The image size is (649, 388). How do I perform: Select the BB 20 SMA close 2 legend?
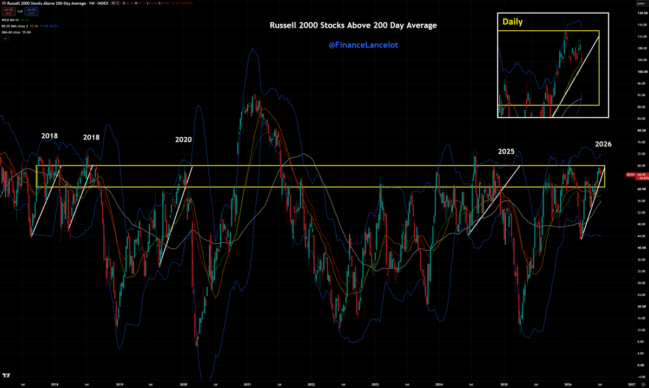(x=15, y=26)
